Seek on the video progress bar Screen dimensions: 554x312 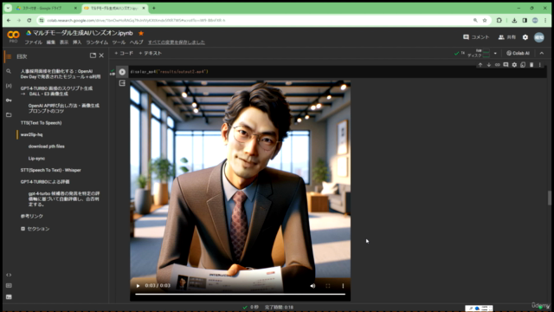click(241, 294)
